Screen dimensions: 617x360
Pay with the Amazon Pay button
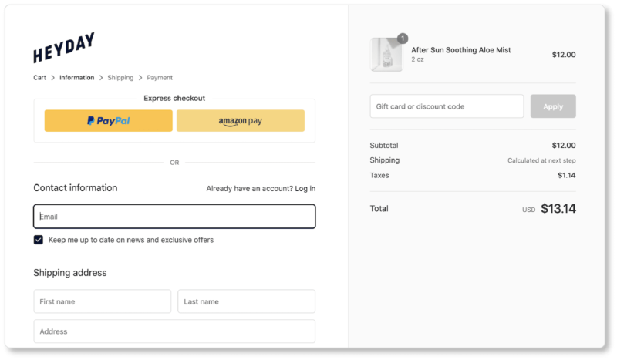point(240,121)
